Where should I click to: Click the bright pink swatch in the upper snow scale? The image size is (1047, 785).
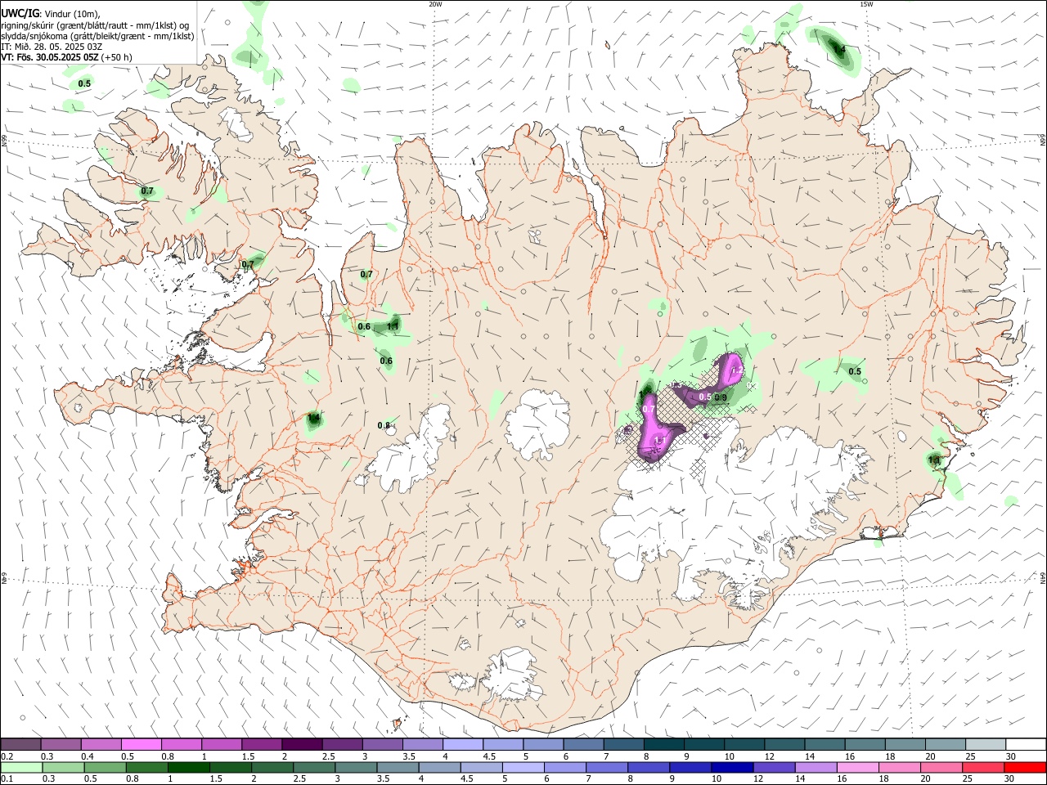(x=141, y=744)
